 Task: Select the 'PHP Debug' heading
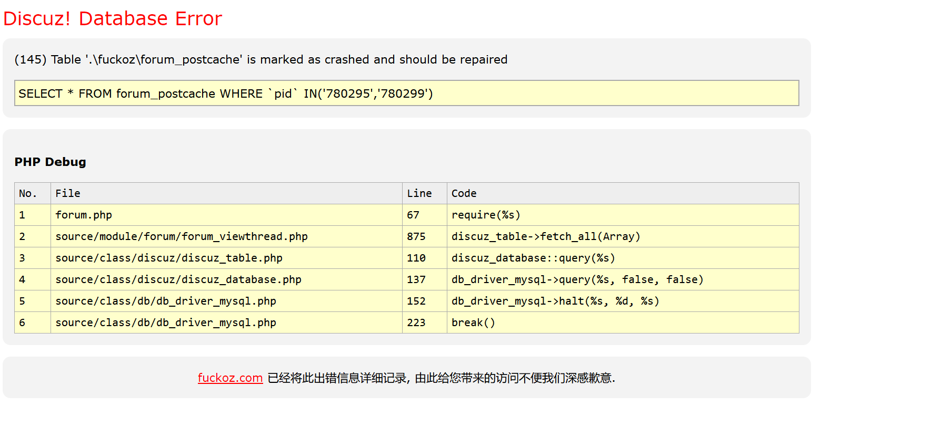pos(51,162)
